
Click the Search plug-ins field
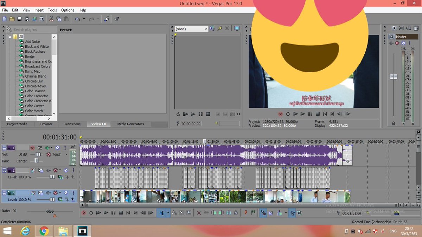coord(32,29)
